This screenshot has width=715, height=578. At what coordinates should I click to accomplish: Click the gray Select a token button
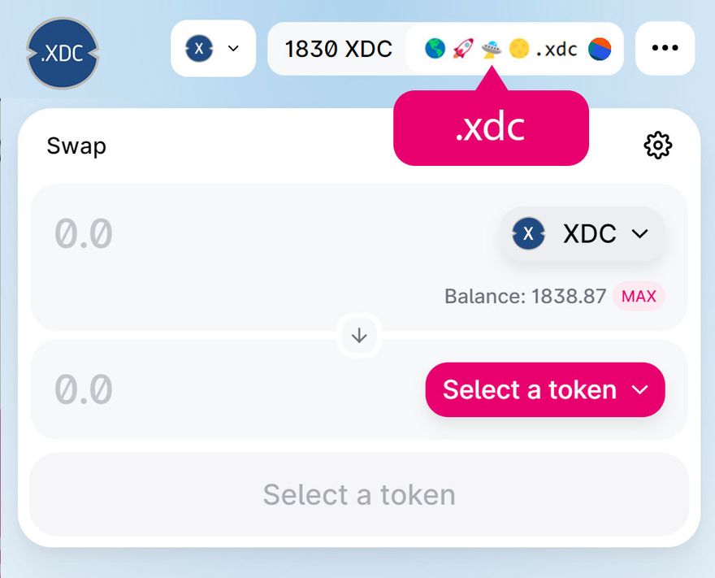(x=359, y=494)
